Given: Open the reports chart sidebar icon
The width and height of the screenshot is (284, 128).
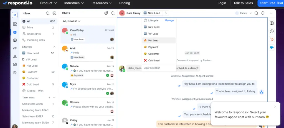Looking at the screenshot, I should pos(15,64).
